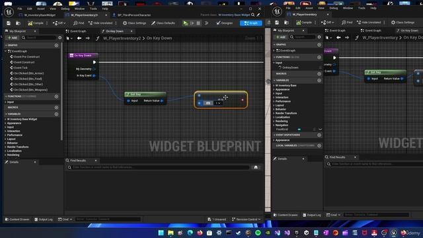
Task: Click Find in left window toolbar
Action: (79, 23)
